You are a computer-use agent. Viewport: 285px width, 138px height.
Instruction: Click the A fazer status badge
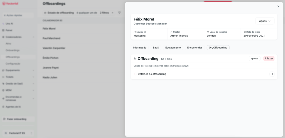(269, 59)
